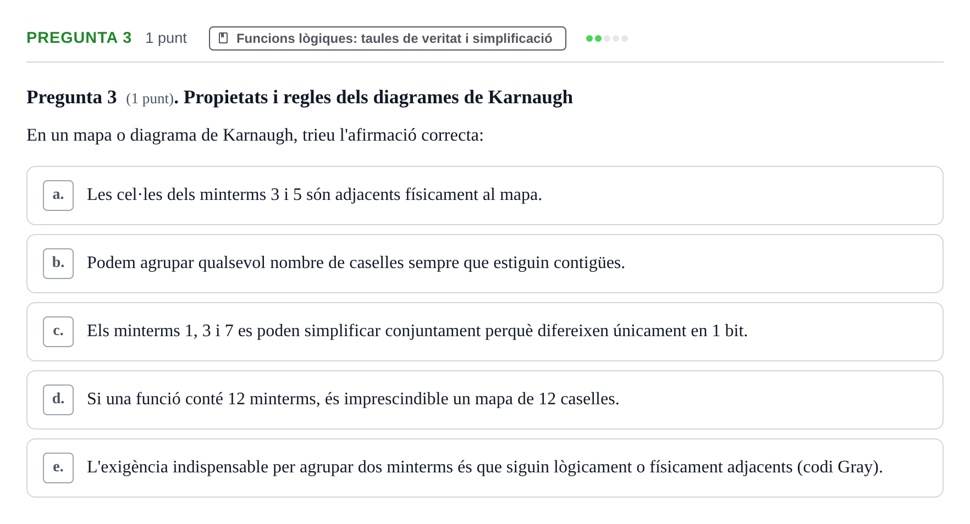Choose the statement about minterms 1, 3 i 7
This screenshot has width=970, height=524.
pyautogui.click(x=484, y=332)
